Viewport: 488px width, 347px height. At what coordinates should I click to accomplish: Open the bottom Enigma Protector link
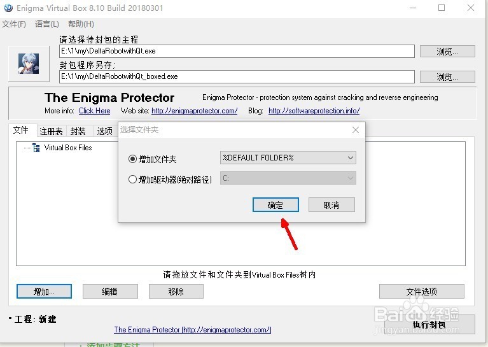pyautogui.click(x=193, y=330)
